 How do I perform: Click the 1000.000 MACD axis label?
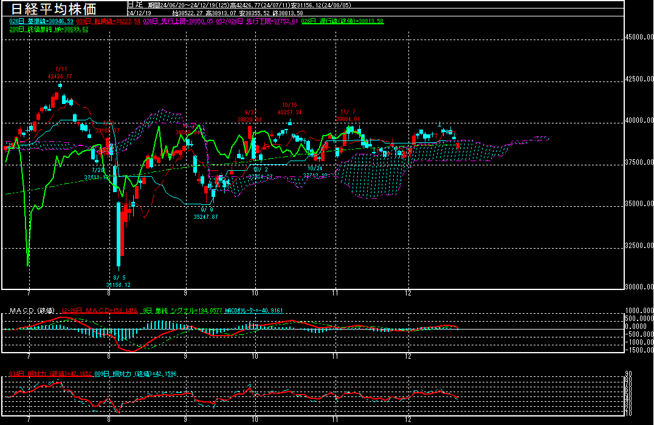click(x=639, y=311)
